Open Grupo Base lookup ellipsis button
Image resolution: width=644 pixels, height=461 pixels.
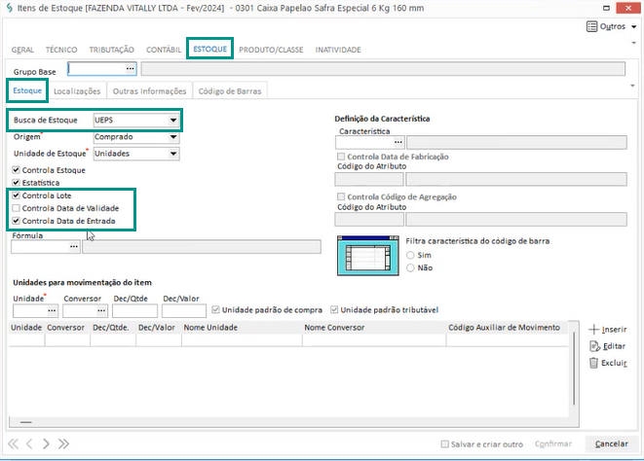pos(131,69)
